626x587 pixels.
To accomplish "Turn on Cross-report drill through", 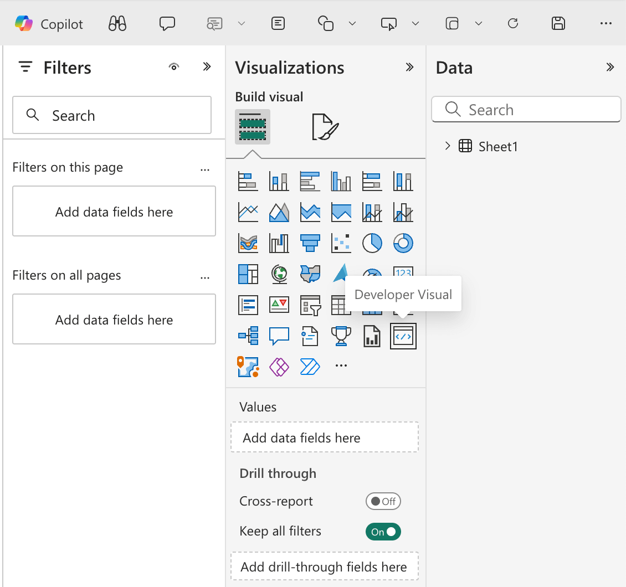I will tap(383, 501).
